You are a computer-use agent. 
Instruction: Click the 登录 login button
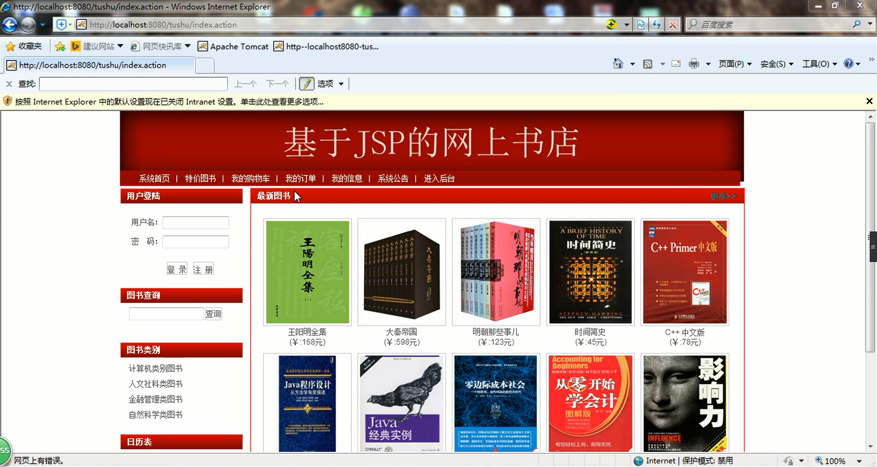(177, 269)
